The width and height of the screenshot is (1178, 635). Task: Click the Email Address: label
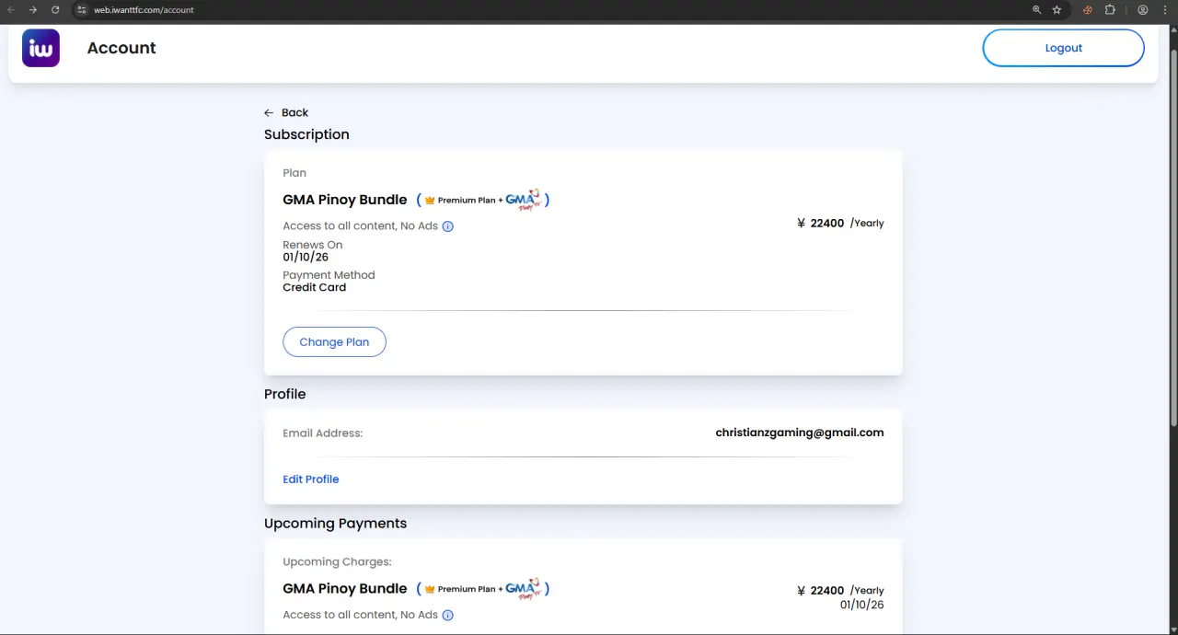pyautogui.click(x=323, y=433)
